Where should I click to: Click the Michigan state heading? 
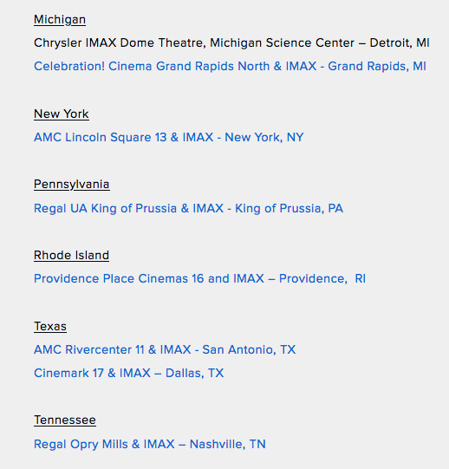(x=60, y=20)
